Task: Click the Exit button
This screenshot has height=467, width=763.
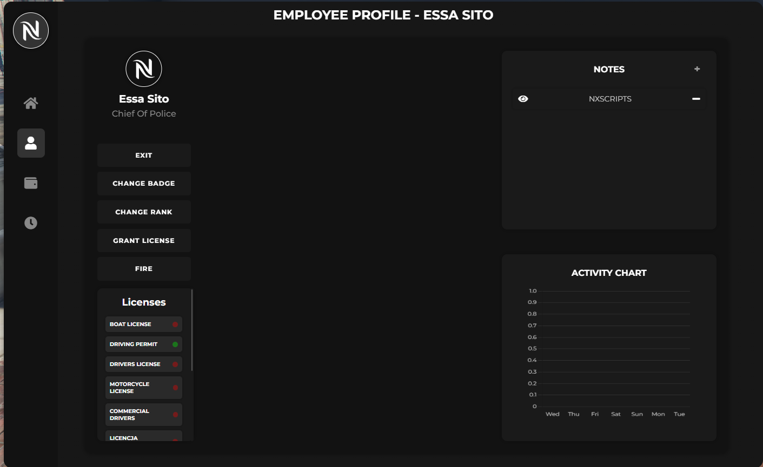Action: tap(144, 155)
